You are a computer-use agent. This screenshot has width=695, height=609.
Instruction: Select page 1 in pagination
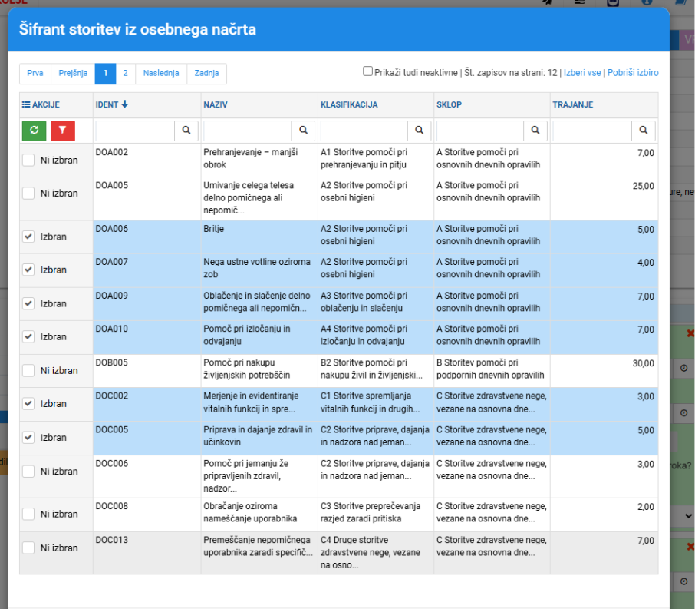point(105,73)
